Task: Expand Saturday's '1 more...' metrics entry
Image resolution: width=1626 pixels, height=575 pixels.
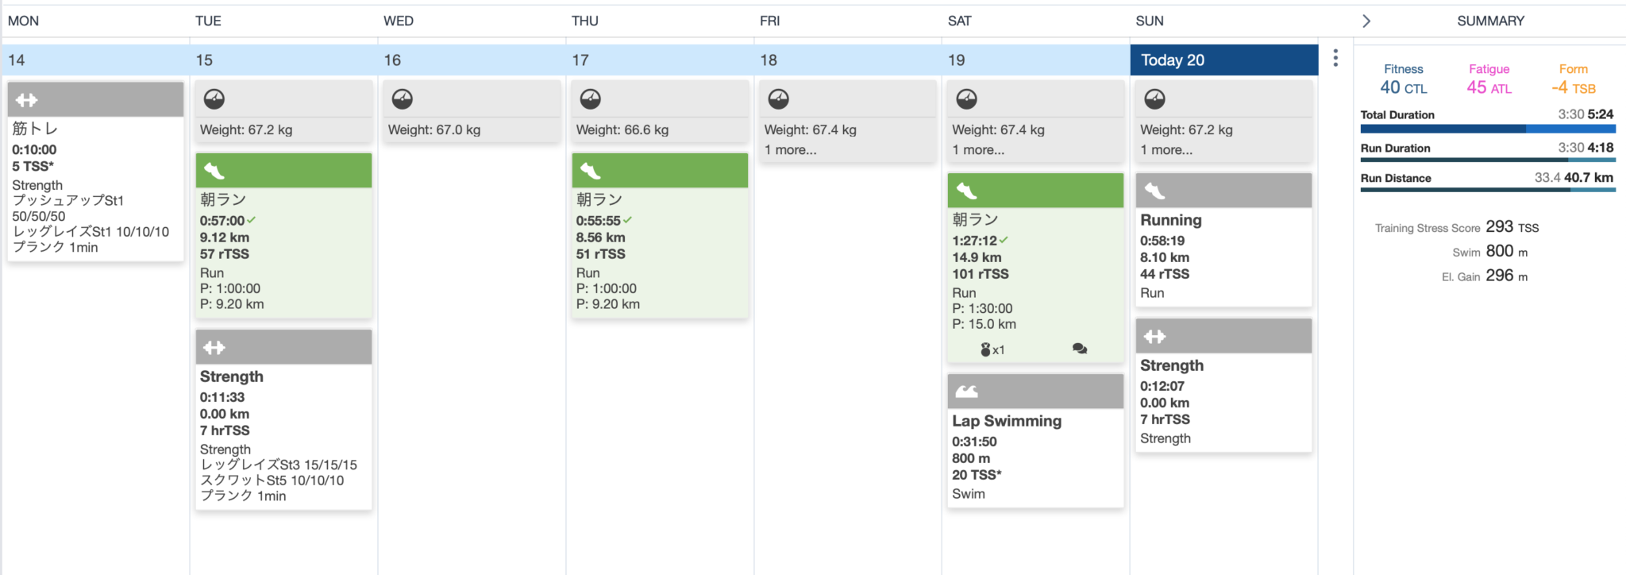Action: pyautogui.click(x=978, y=150)
